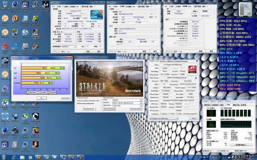The height and width of the screenshot is (160, 257).
Task: Toggle the PhysX checkbox in GPU-Z
Action: 177,114
